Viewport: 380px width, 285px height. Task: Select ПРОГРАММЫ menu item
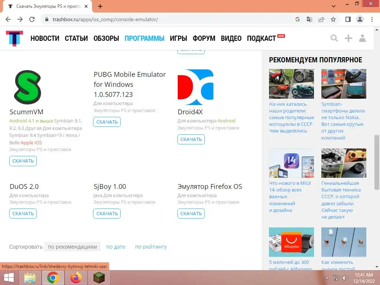144,38
